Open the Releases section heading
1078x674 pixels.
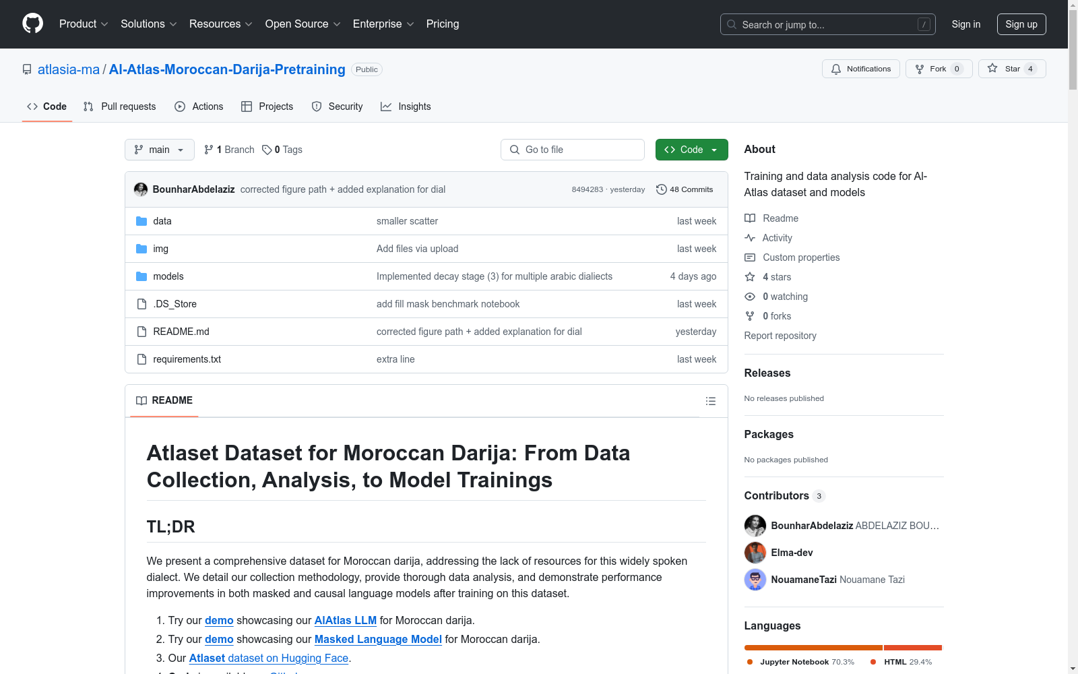767,373
